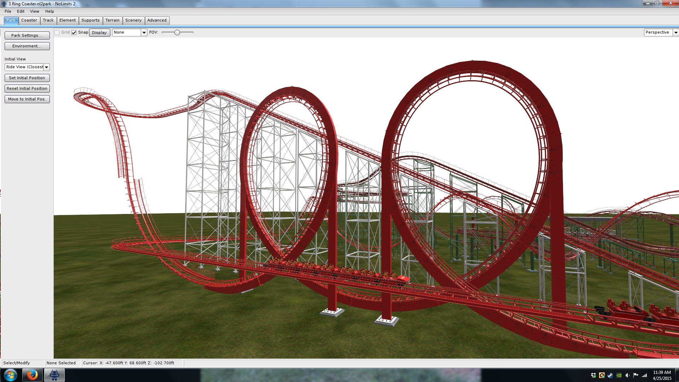The width and height of the screenshot is (679, 382).
Task: Click the volume speaker tray icon
Action: pos(627,376)
